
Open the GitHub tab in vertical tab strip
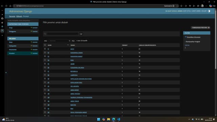(x=2, y=18)
